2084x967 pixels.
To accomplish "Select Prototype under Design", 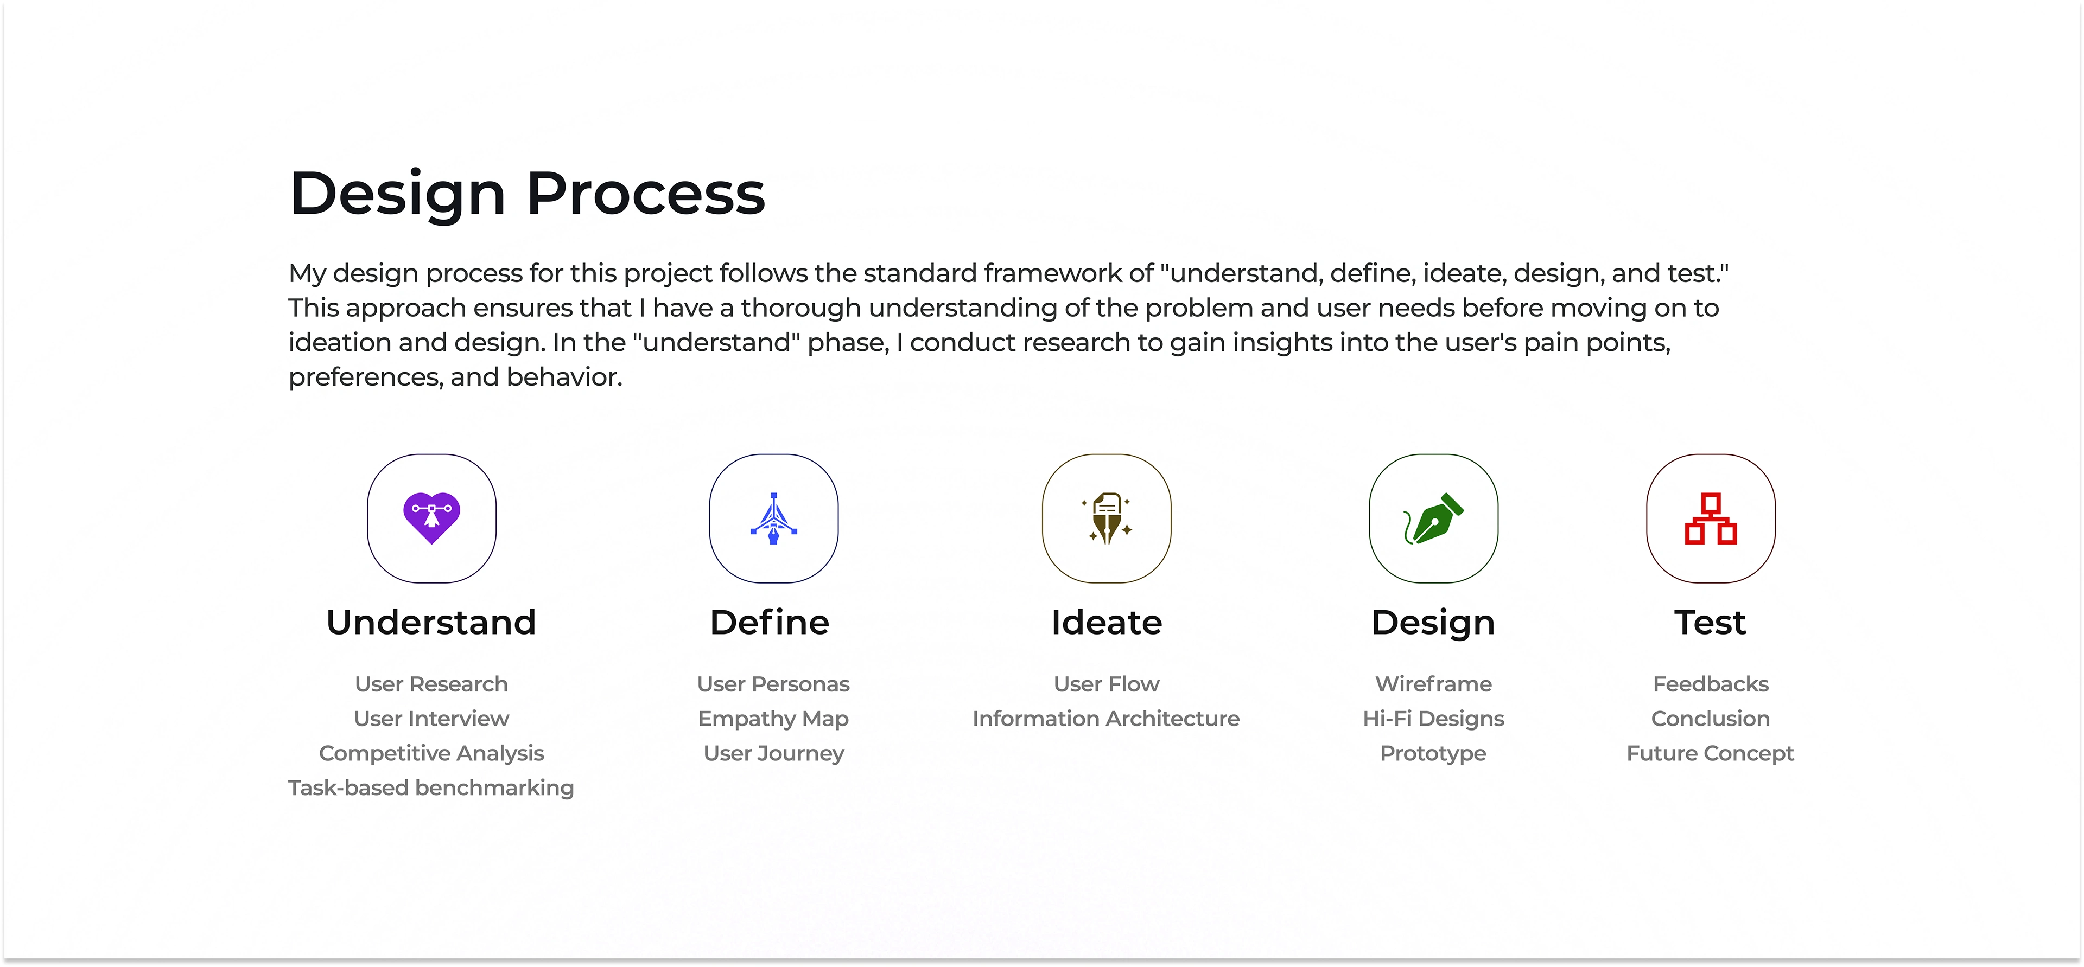I will (x=1433, y=753).
